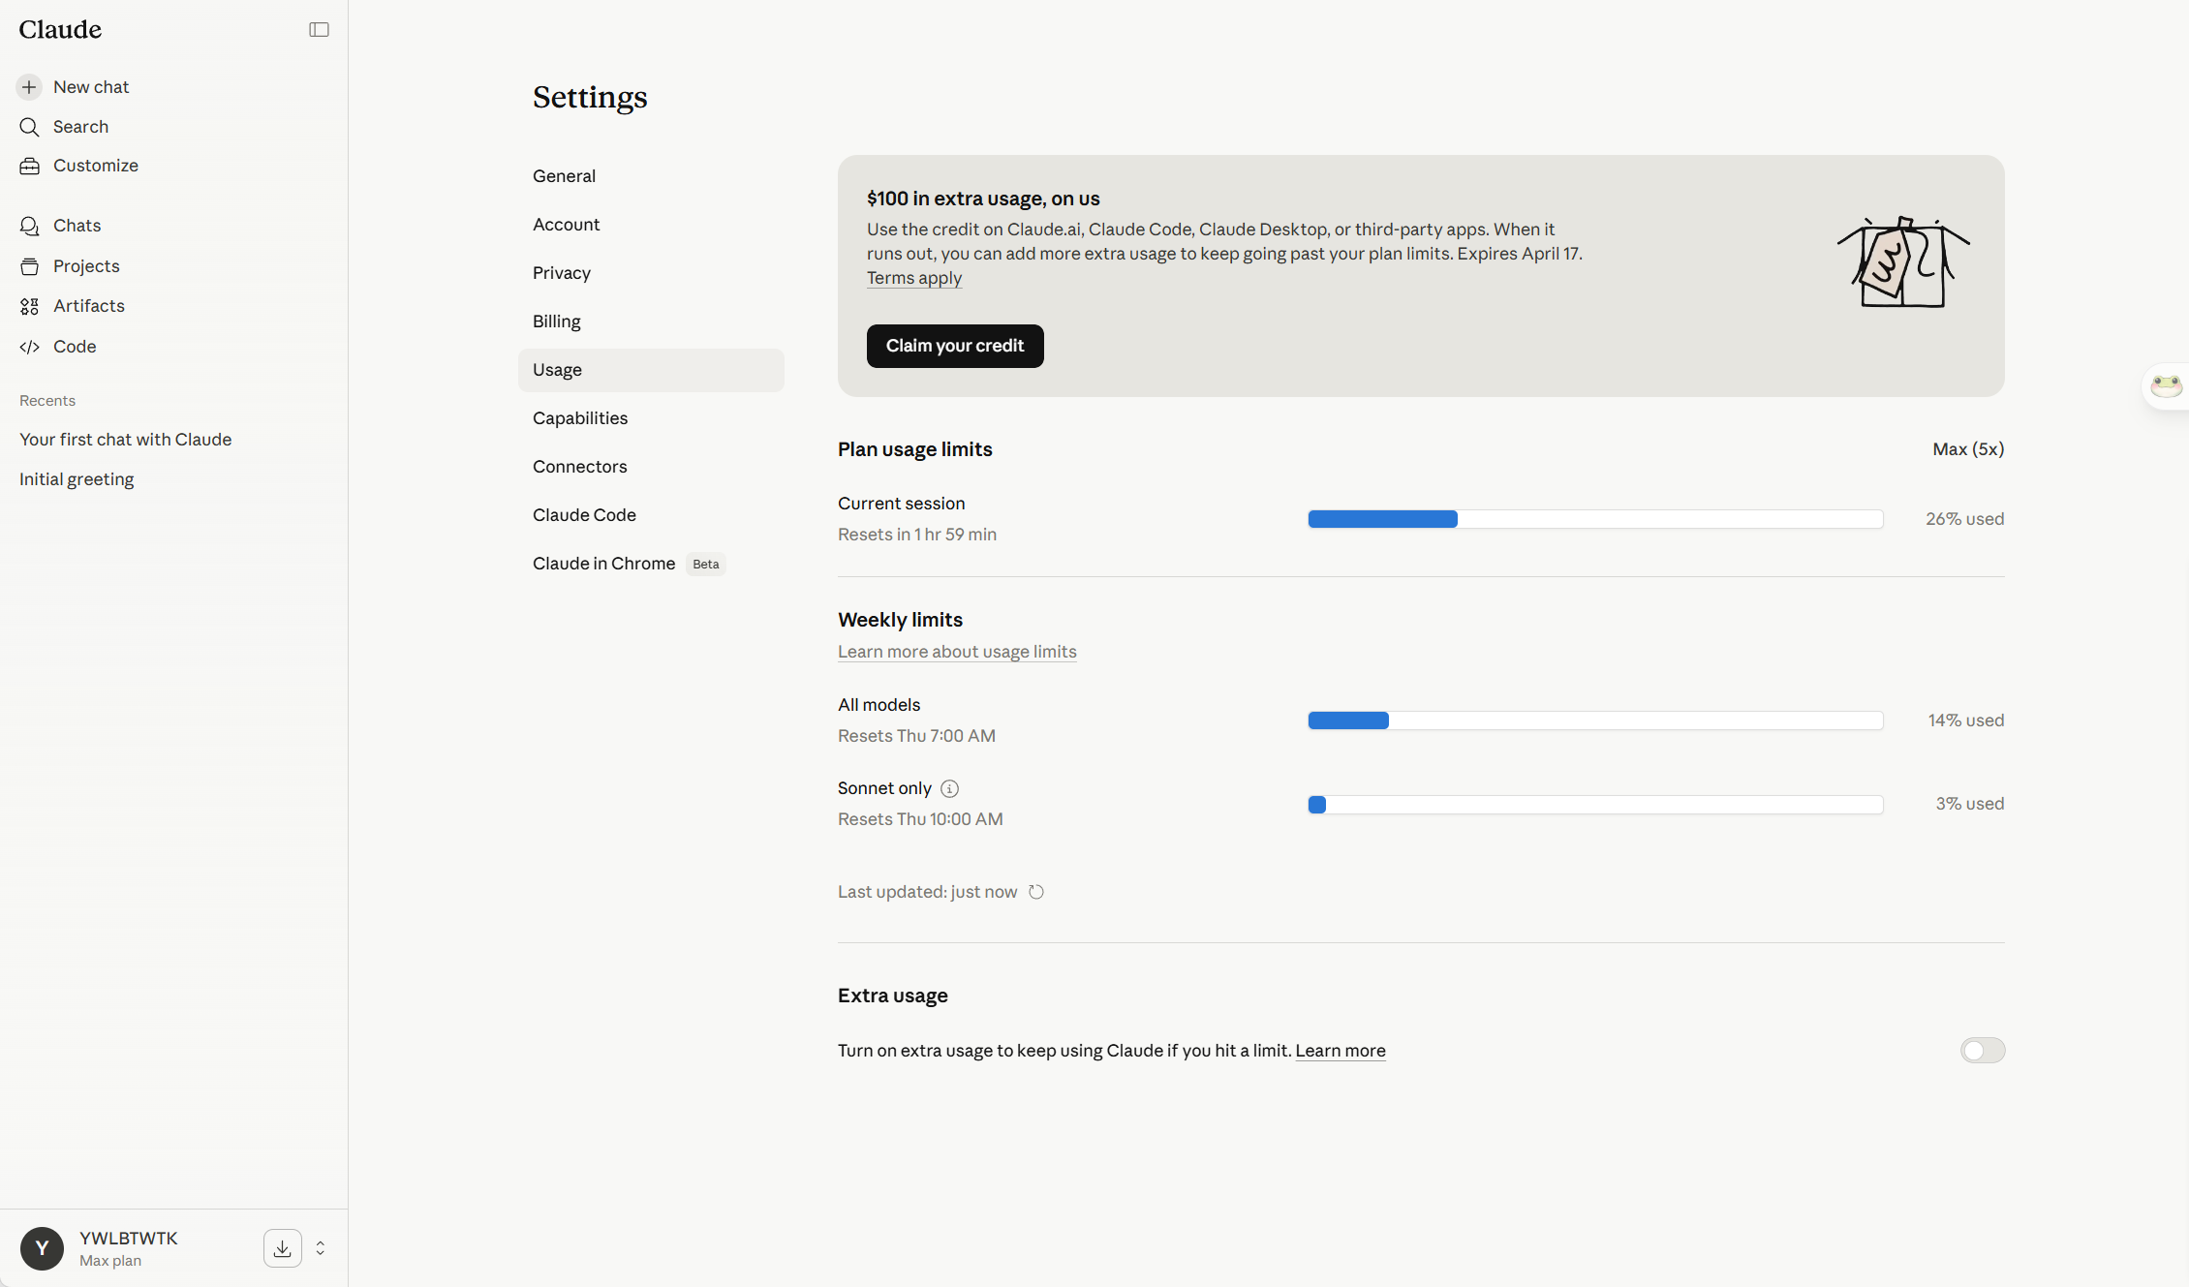Image resolution: width=2189 pixels, height=1287 pixels.
Task: Click the New chat plus icon
Action: coord(29,87)
